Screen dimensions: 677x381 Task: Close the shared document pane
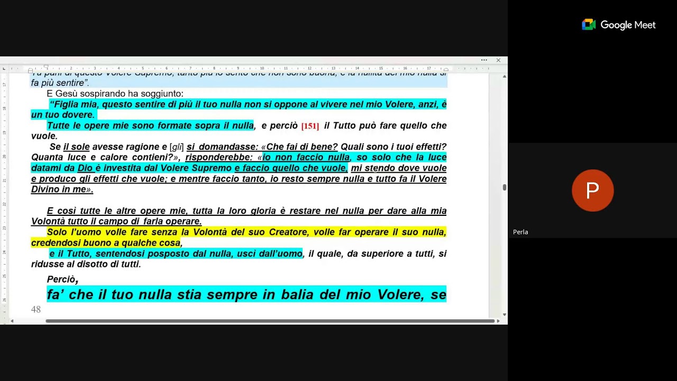pos(498,60)
